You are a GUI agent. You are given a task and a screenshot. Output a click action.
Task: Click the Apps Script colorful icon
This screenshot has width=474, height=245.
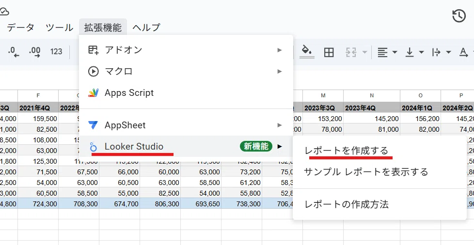click(x=94, y=93)
